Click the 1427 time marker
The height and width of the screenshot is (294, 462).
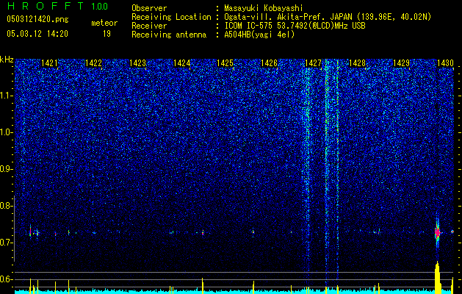pos(313,63)
